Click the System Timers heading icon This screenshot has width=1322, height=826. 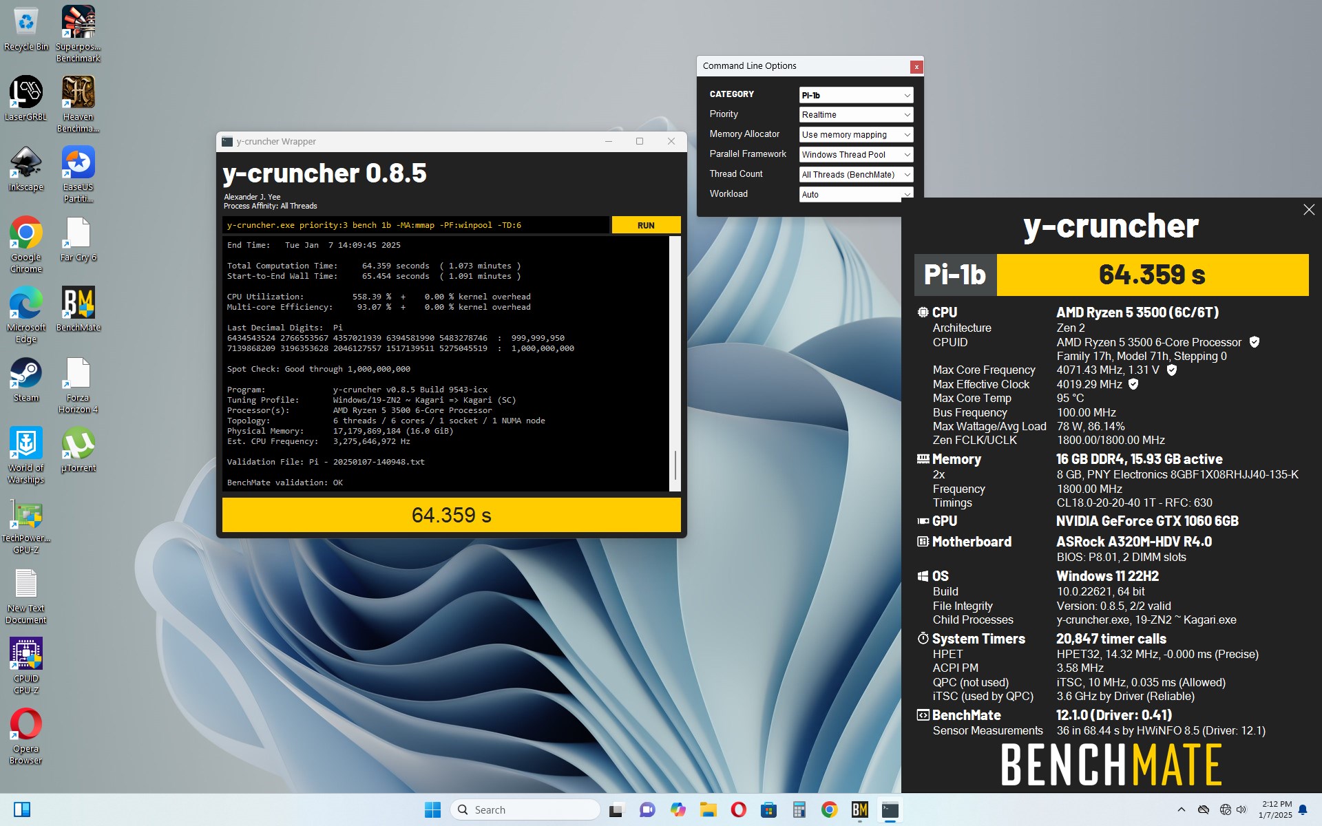pos(923,639)
